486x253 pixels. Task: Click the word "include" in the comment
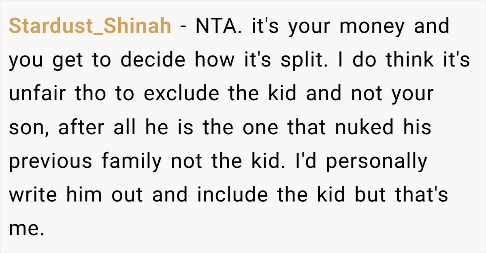click(233, 194)
